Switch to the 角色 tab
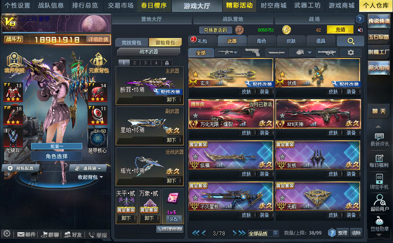 [261, 41]
